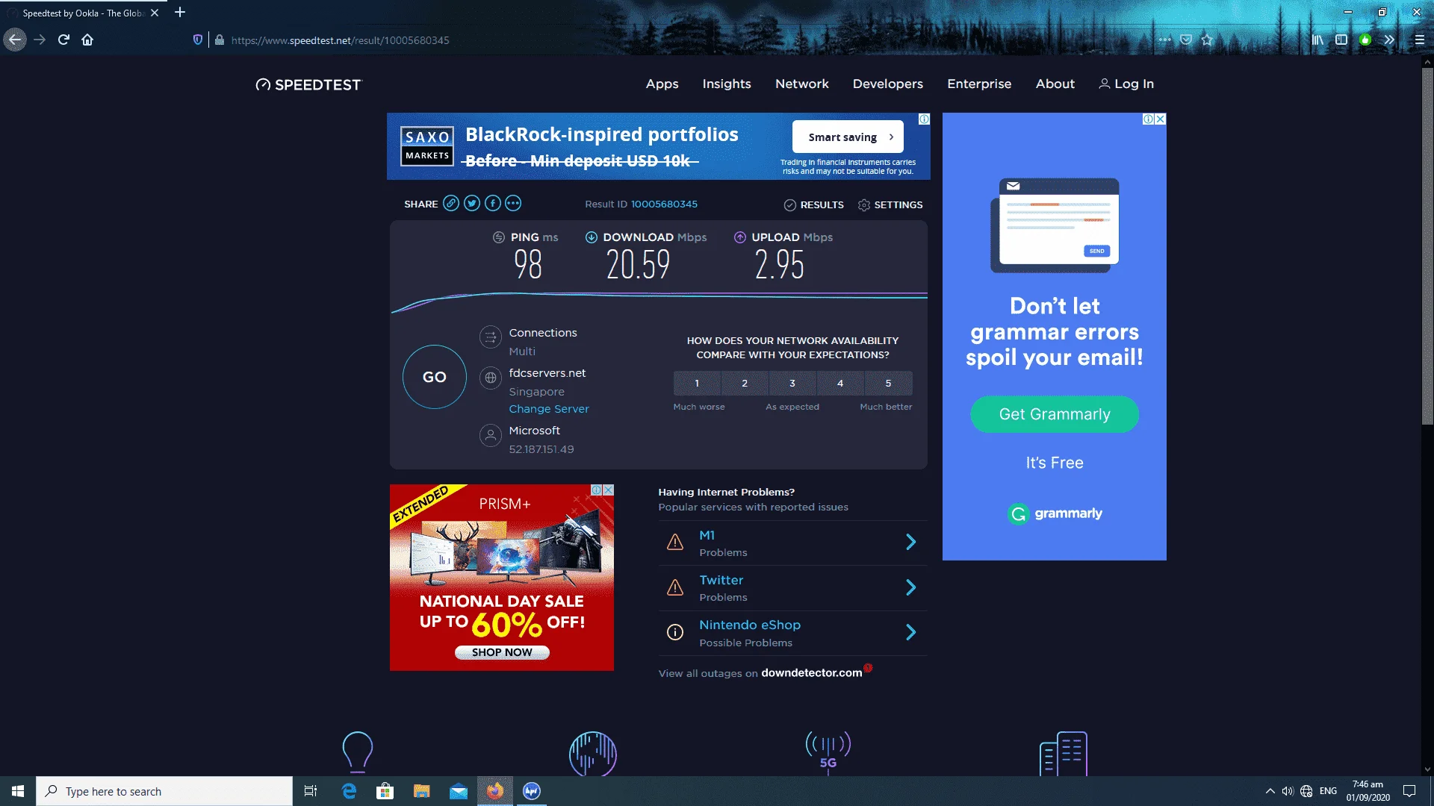Click the Firefox back arrow
Viewport: 1434px width, 806px height.
point(15,40)
